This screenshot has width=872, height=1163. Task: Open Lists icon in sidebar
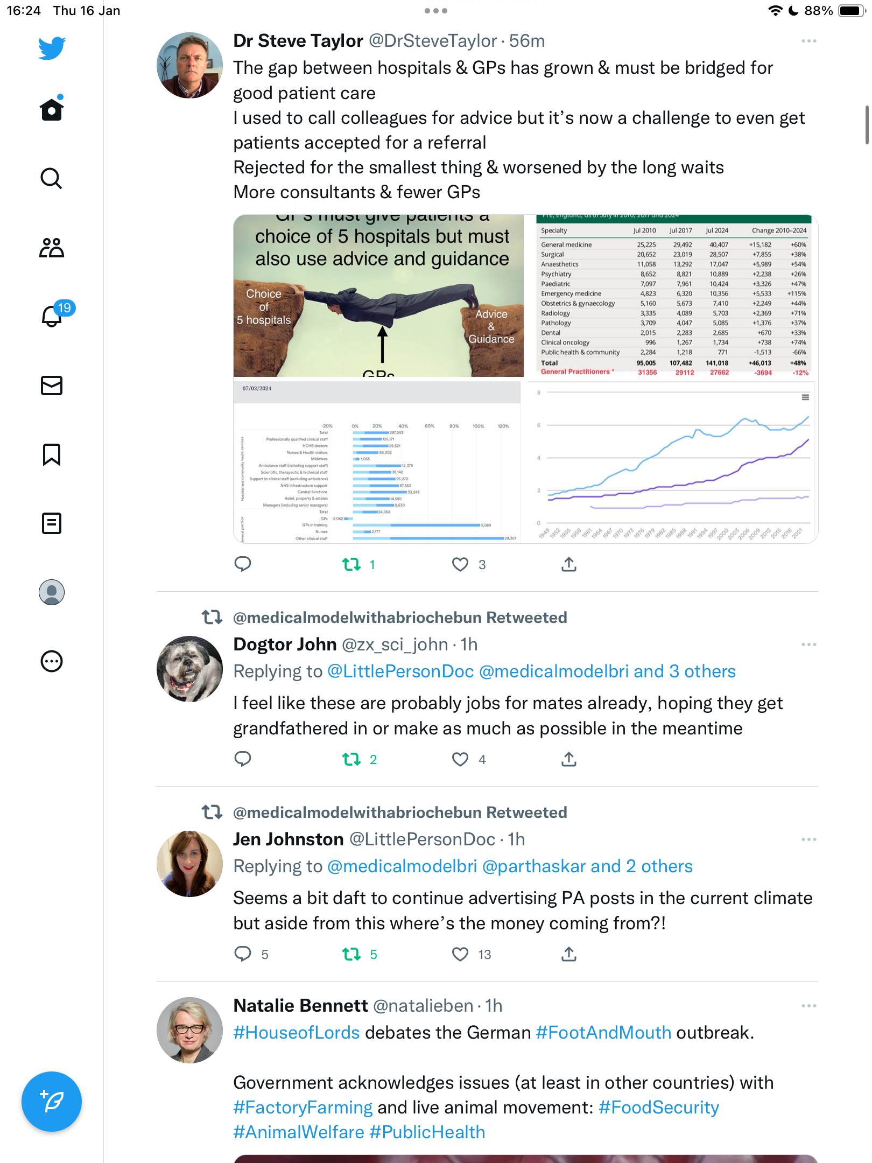pyautogui.click(x=52, y=523)
